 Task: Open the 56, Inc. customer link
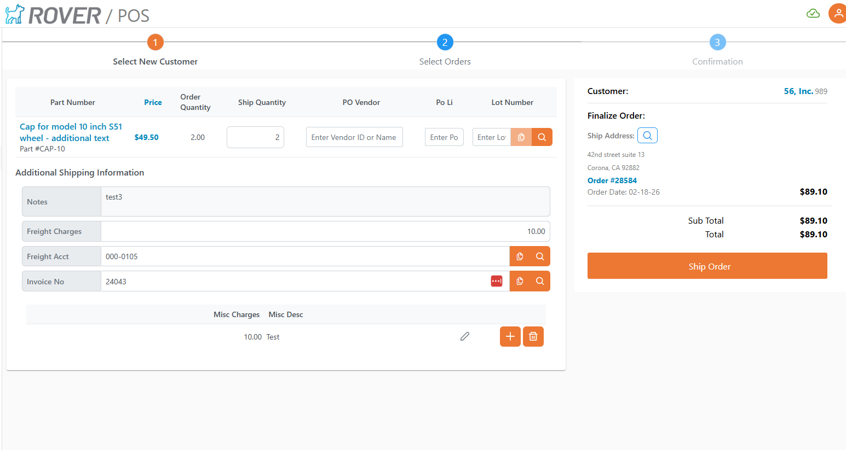click(x=798, y=91)
